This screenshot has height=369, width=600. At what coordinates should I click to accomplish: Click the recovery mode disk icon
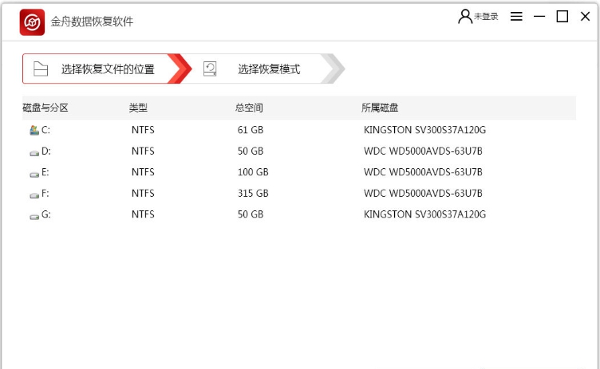pyautogui.click(x=210, y=69)
